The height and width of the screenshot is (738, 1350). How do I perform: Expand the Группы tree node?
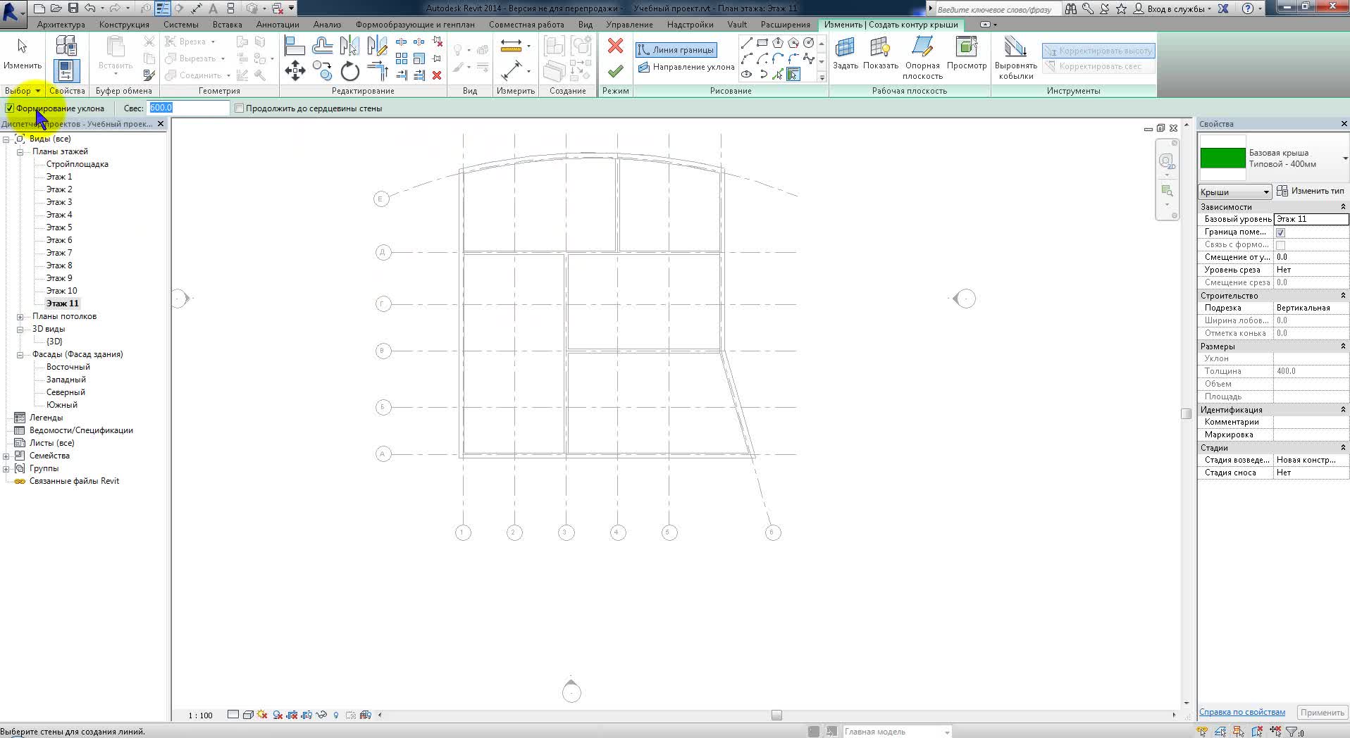pos(6,469)
